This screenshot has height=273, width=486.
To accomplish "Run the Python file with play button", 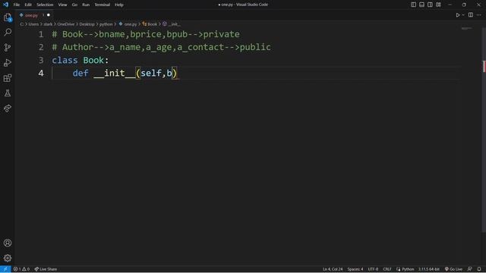I will 457,15.
